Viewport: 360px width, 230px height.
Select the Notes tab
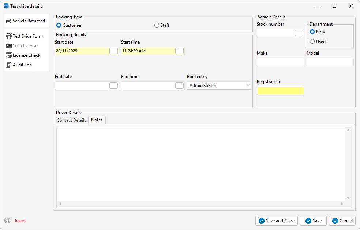point(97,120)
